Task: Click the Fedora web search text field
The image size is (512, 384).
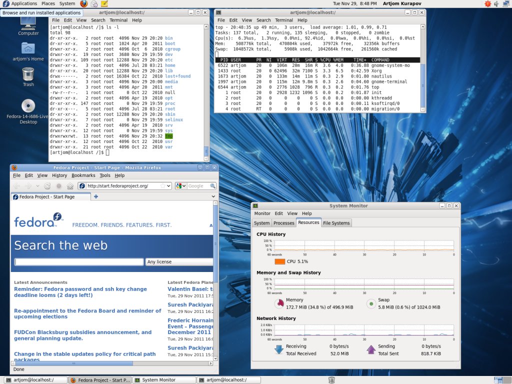Action: click(x=78, y=261)
